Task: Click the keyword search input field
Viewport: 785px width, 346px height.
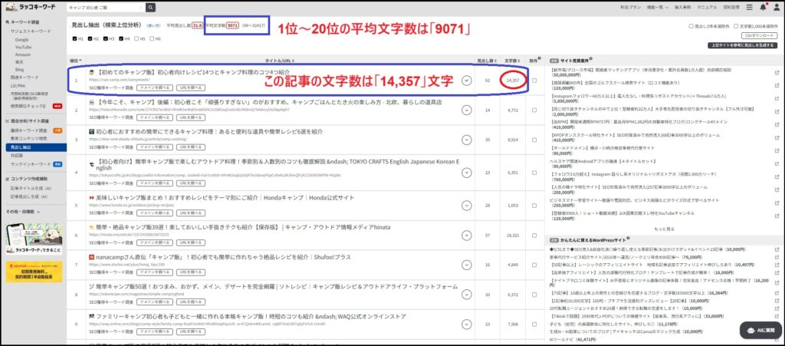Action: tap(106, 8)
